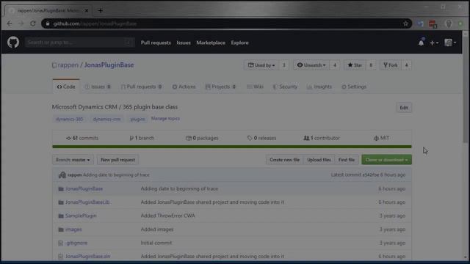Open the Actions tab
The image size is (470, 264).
coord(184,87)
